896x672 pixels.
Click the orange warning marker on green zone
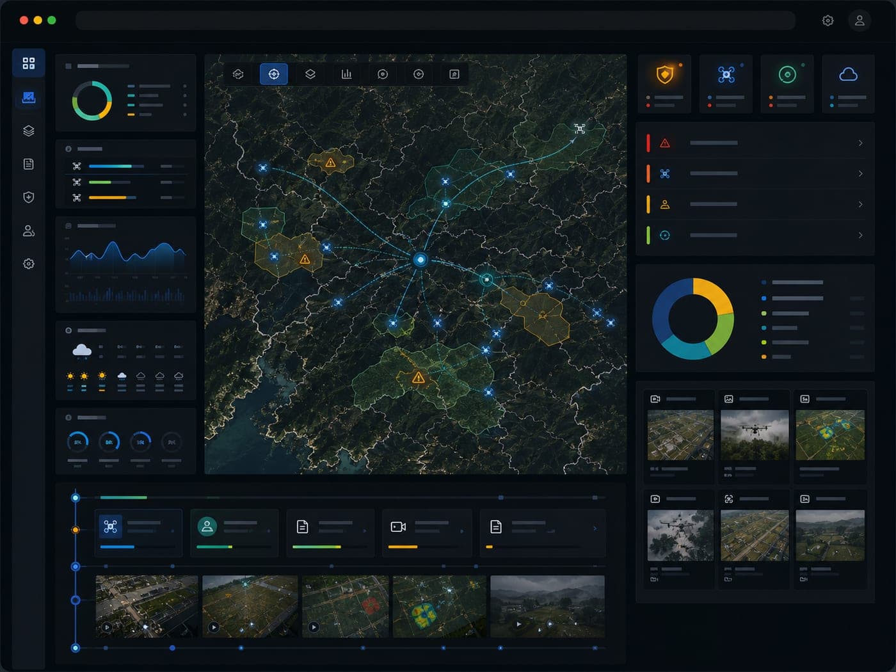tap(419, 378)
